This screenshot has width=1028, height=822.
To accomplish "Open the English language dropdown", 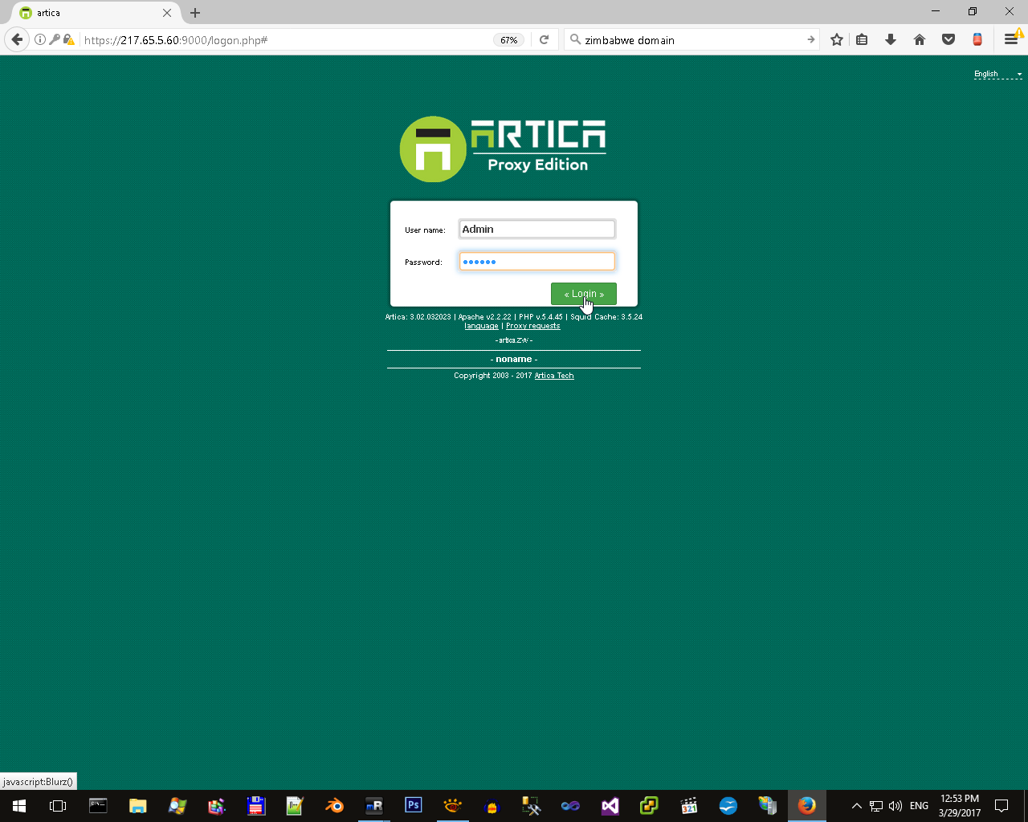I will click(x=998, y=74).
